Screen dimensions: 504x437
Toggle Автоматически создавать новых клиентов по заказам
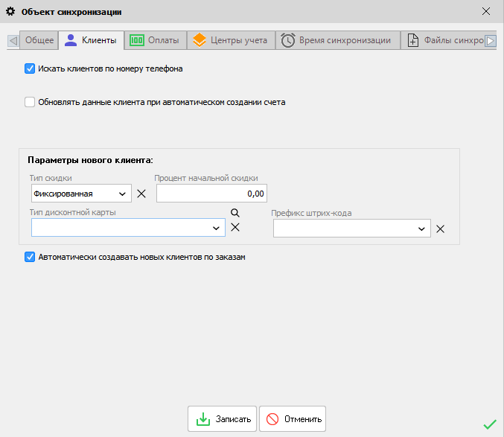pyautogui.click(x=30, y=257)
